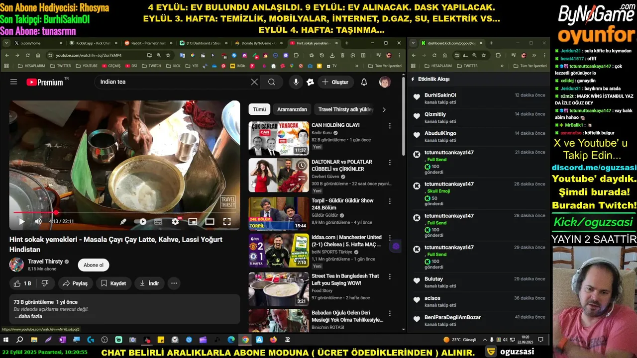Viewport: 637px width, 358px height.
Task: Download video with İndir button
Action: point(149,283)
